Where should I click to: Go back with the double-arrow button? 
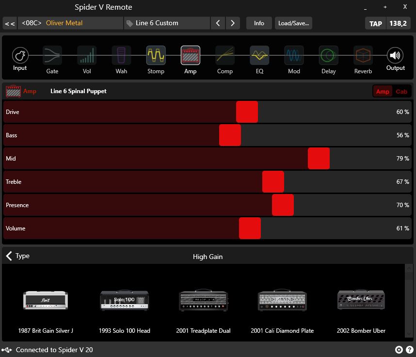tap(10, 23)
